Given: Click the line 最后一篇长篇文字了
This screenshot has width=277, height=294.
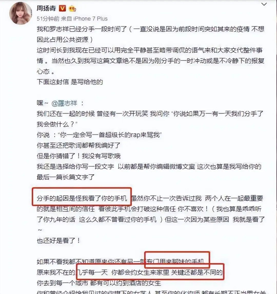Looking at the screenshot, I should point(66,177).
